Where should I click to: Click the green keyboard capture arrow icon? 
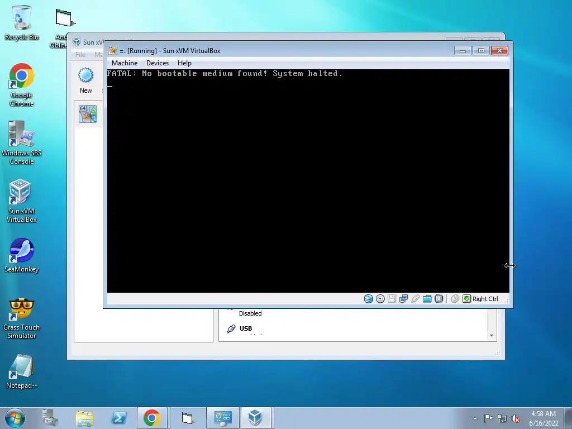466,299
